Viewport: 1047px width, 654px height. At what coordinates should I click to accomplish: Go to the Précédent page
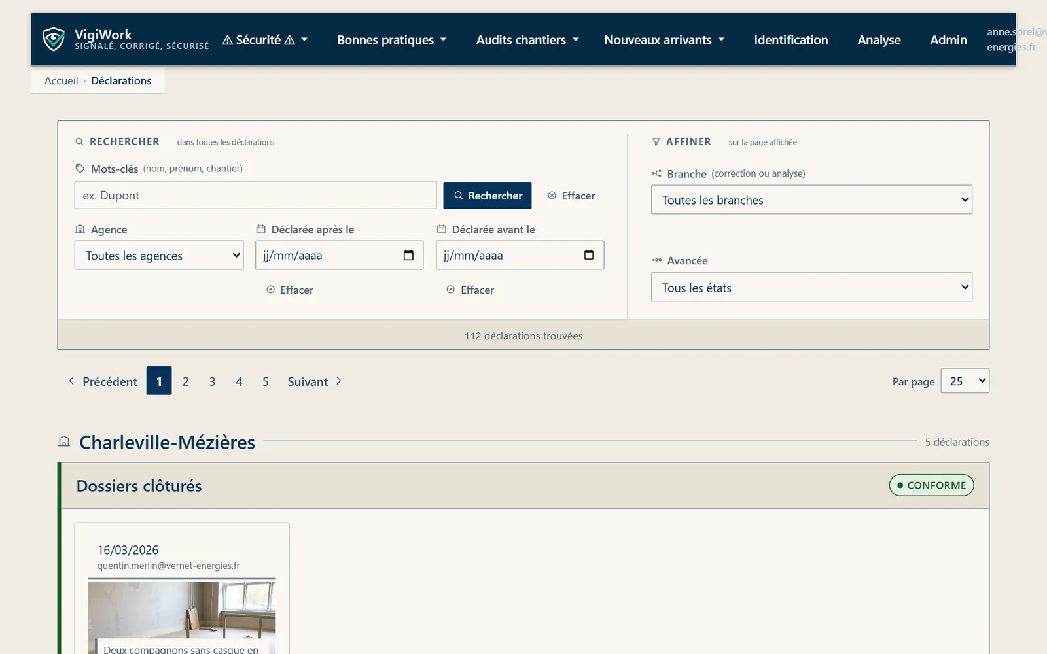103,381
